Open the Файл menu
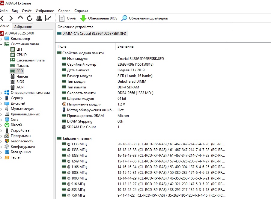271x199 pixels. coord(4,11)
